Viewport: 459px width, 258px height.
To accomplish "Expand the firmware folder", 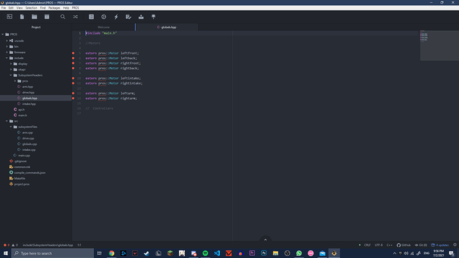I will pyautogui.click(x=7, y=53).
